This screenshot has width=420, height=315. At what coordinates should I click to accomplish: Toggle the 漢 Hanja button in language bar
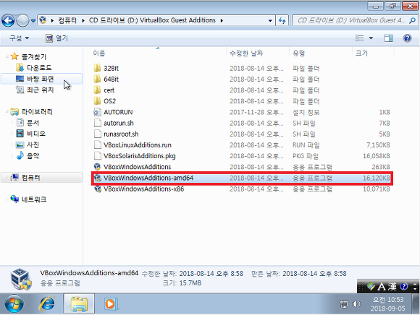click(392, 286)
